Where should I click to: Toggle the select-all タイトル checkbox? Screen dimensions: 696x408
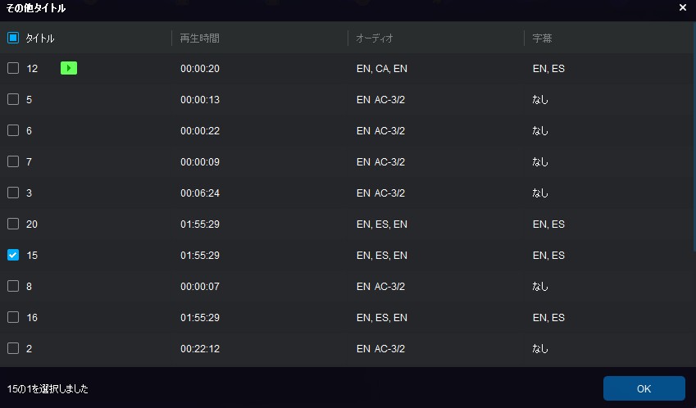(13, 38)
